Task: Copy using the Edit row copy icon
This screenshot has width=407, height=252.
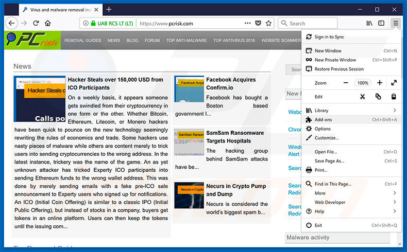Action: click(x=378, y=97)
